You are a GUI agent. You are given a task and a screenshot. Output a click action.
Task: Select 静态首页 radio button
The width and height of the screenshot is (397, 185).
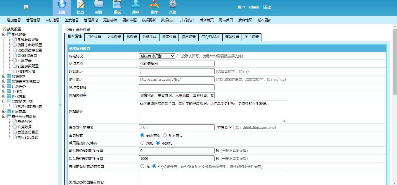point(143,135)
